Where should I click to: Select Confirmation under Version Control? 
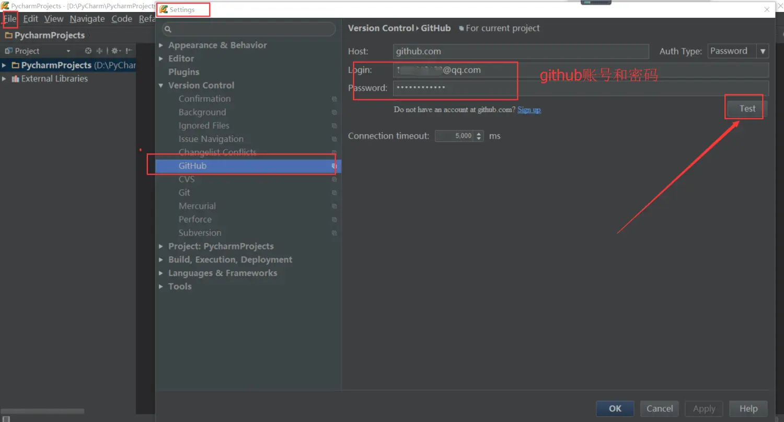[x=204, y=99]
